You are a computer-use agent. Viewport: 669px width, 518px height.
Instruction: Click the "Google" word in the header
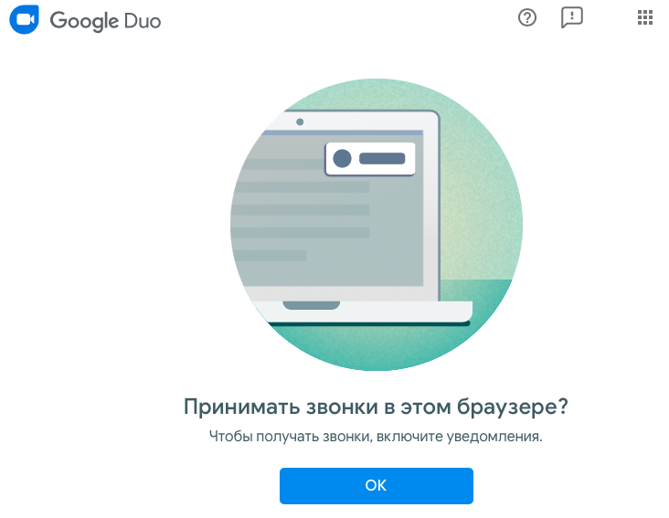[84, 21]
